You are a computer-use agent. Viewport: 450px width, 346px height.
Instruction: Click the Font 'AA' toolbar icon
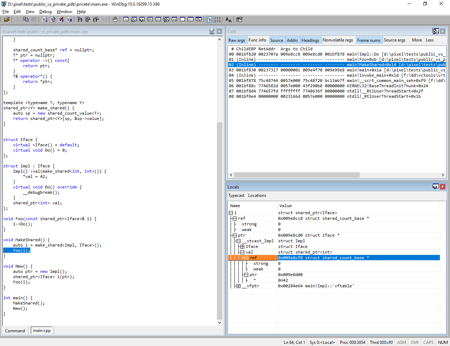(229, 20)
